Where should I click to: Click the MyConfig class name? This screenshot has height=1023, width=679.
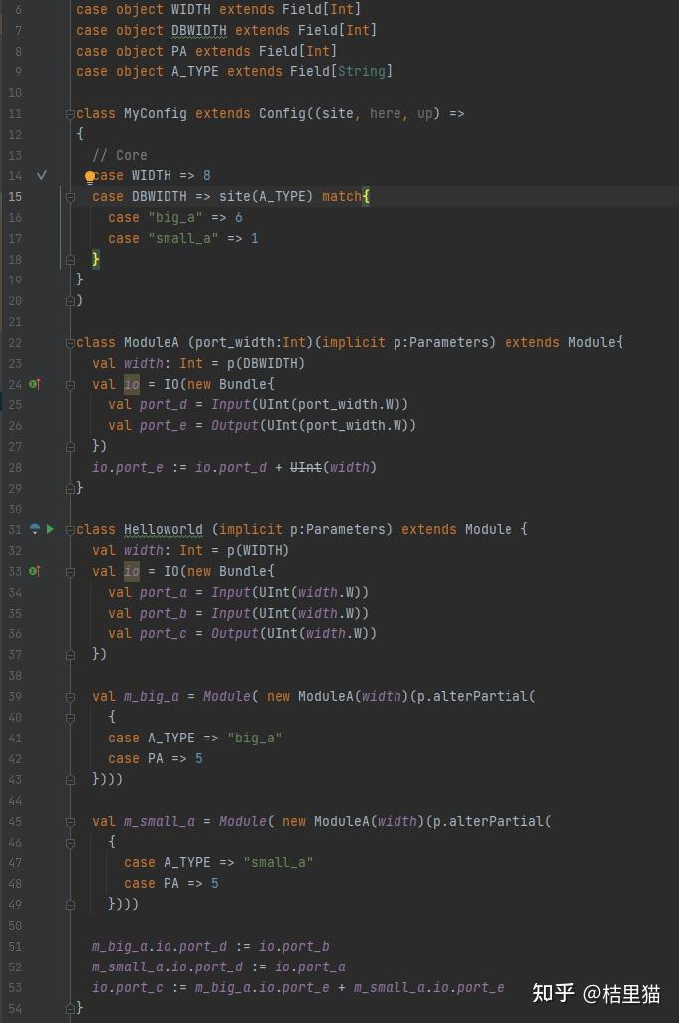click(156, 114)
